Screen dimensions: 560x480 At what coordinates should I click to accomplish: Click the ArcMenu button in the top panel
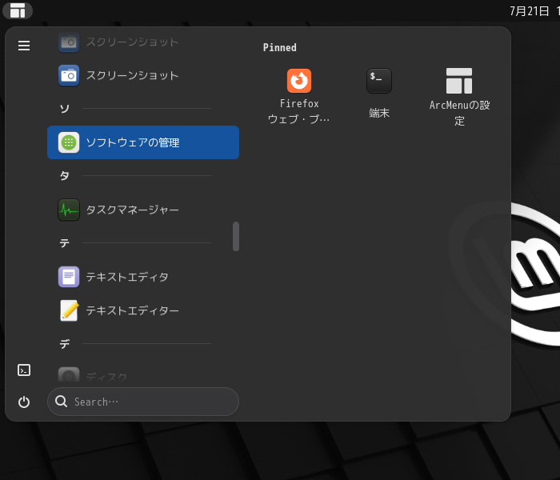pyautogui.click(x=18, y=10)
